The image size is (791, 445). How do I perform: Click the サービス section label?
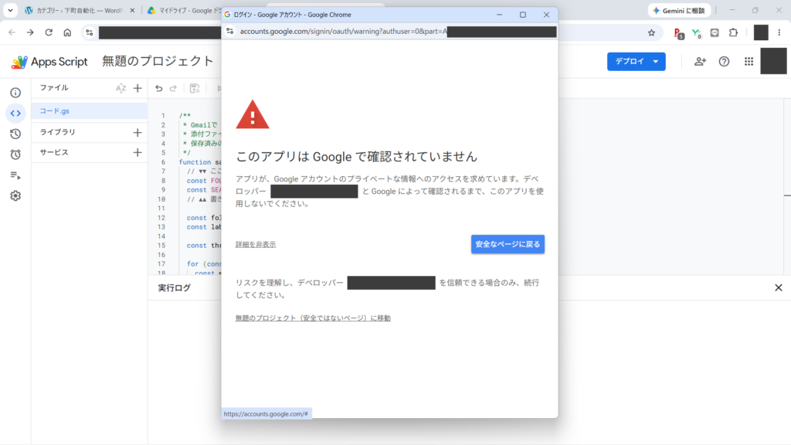[x=54, y=152]
